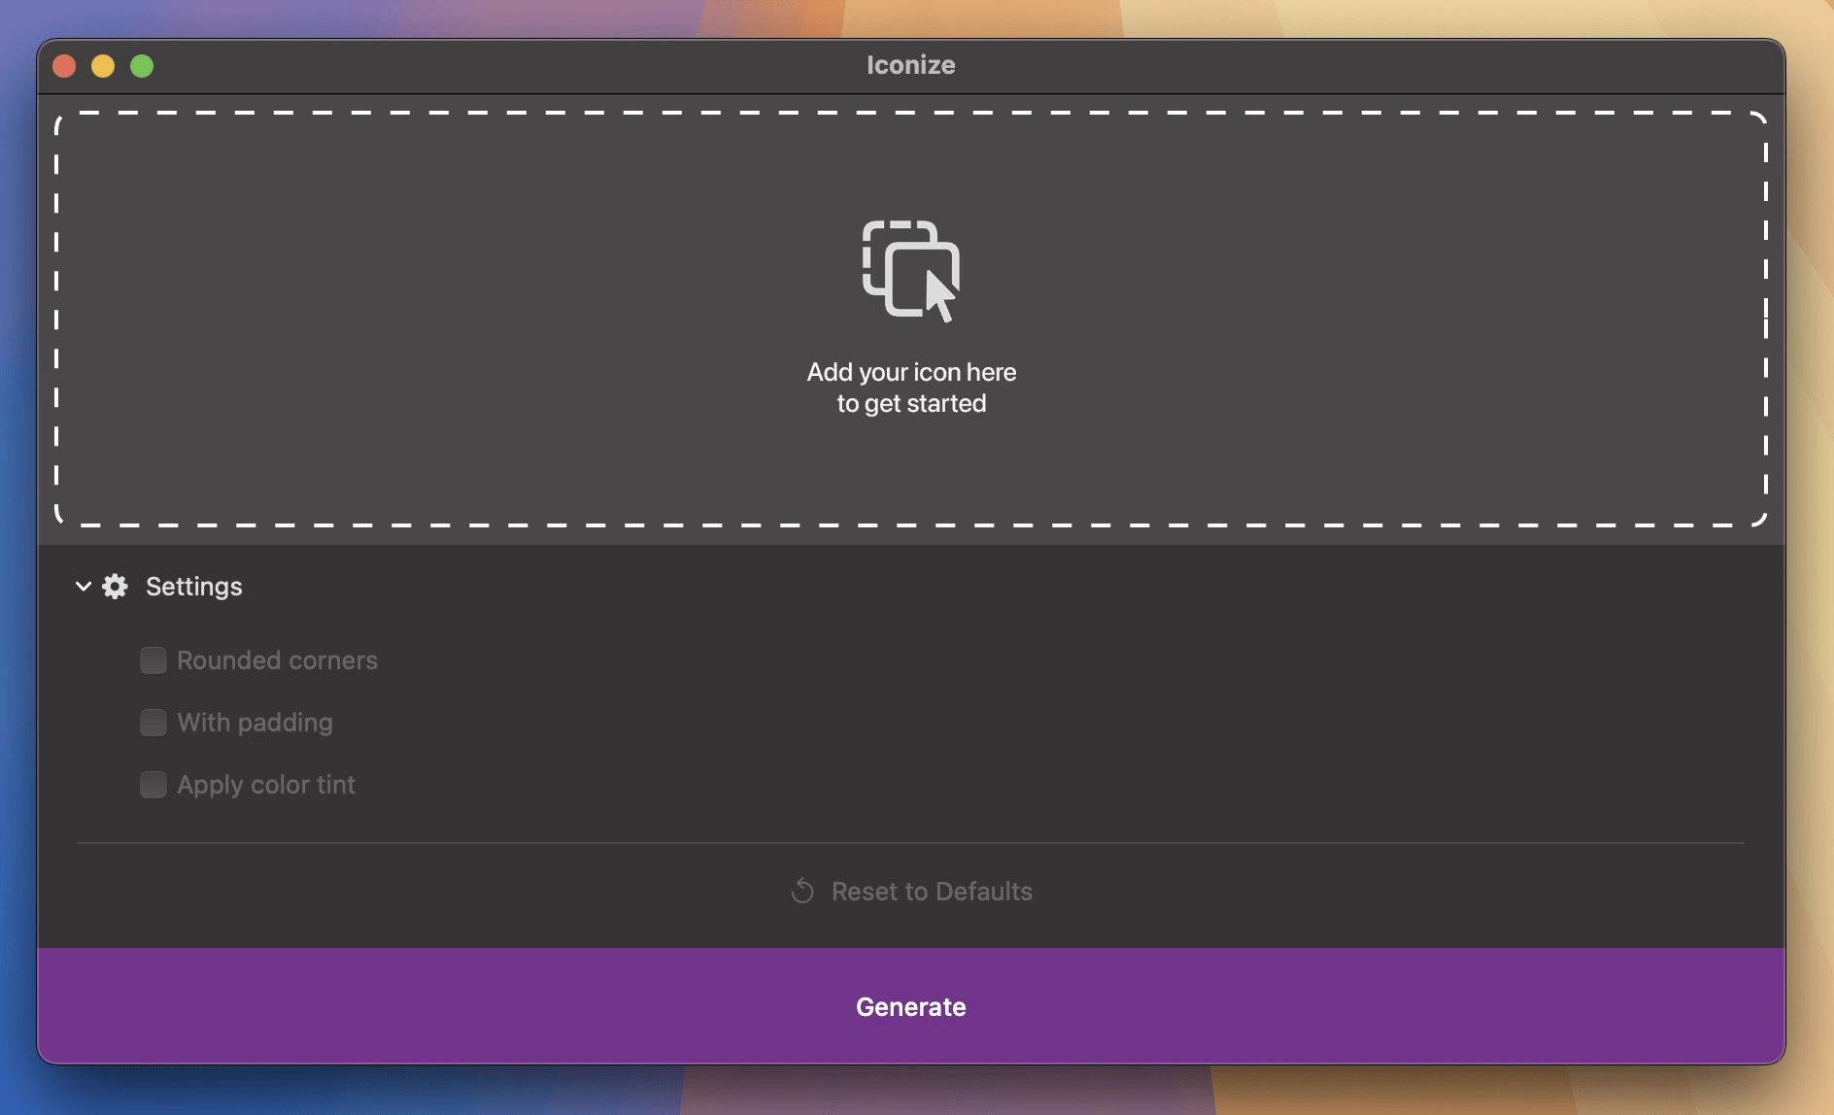
Task: Check the With padding option
Action: pos(153,723)
